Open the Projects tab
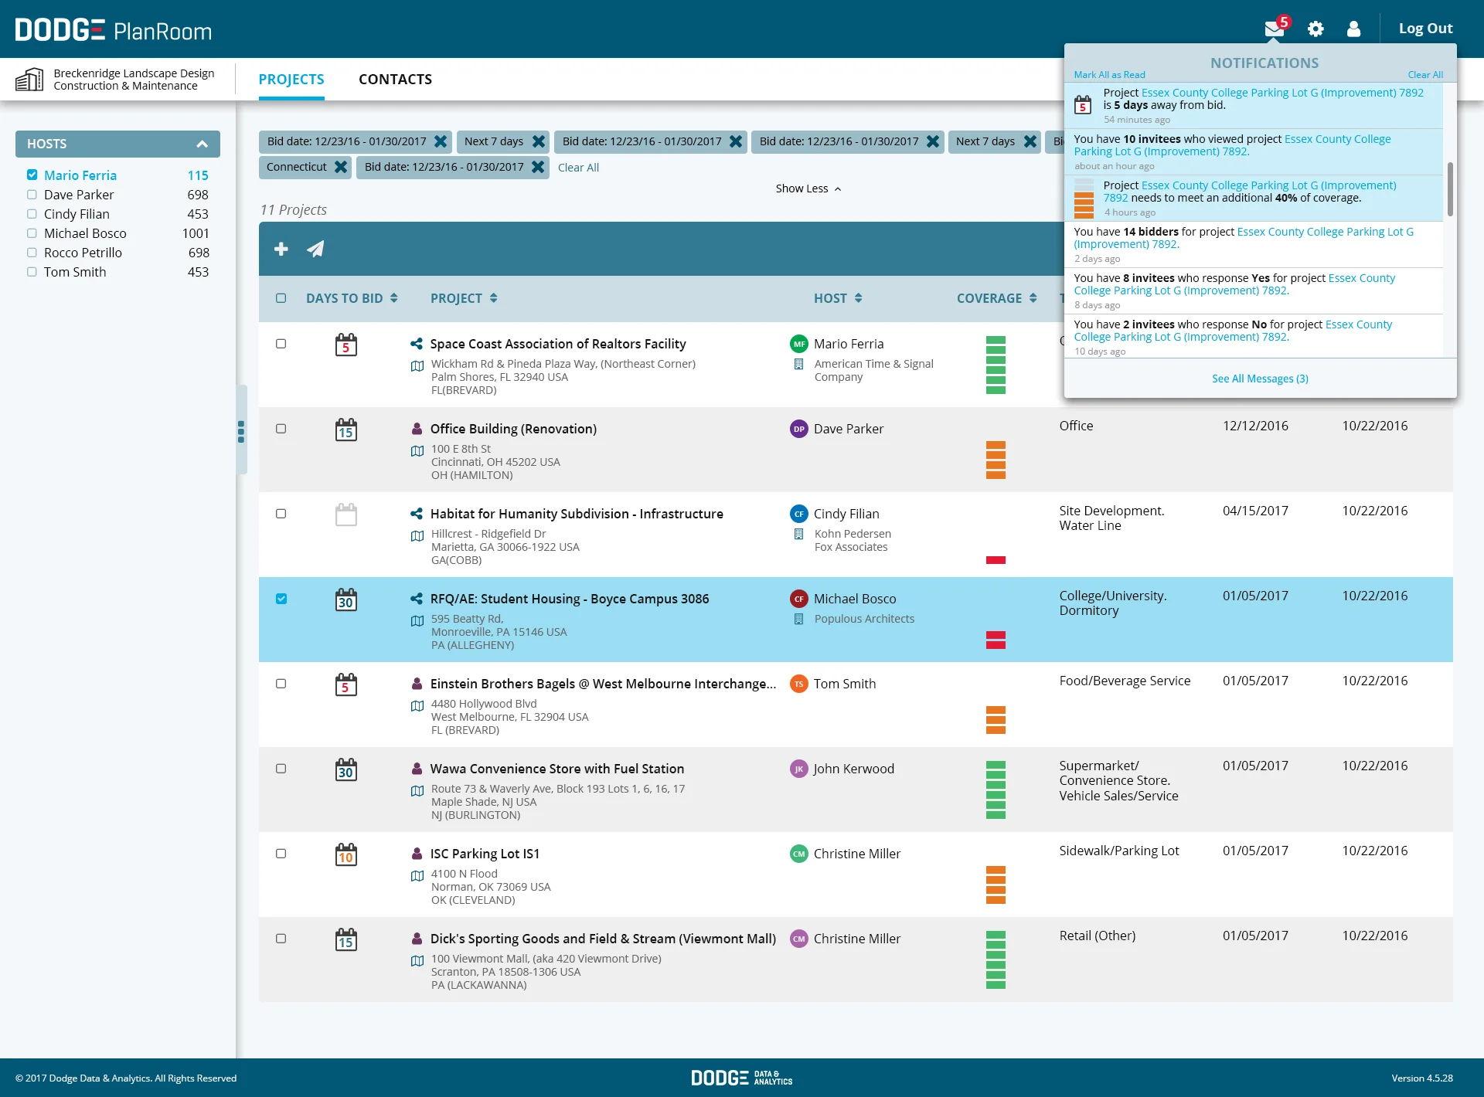 pyautogui.click(x=291, y=80)
